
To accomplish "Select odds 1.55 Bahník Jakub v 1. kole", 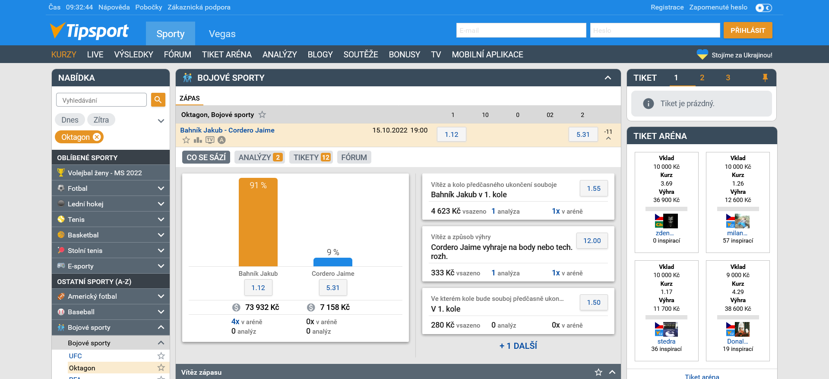I will [x=594, y=188].
